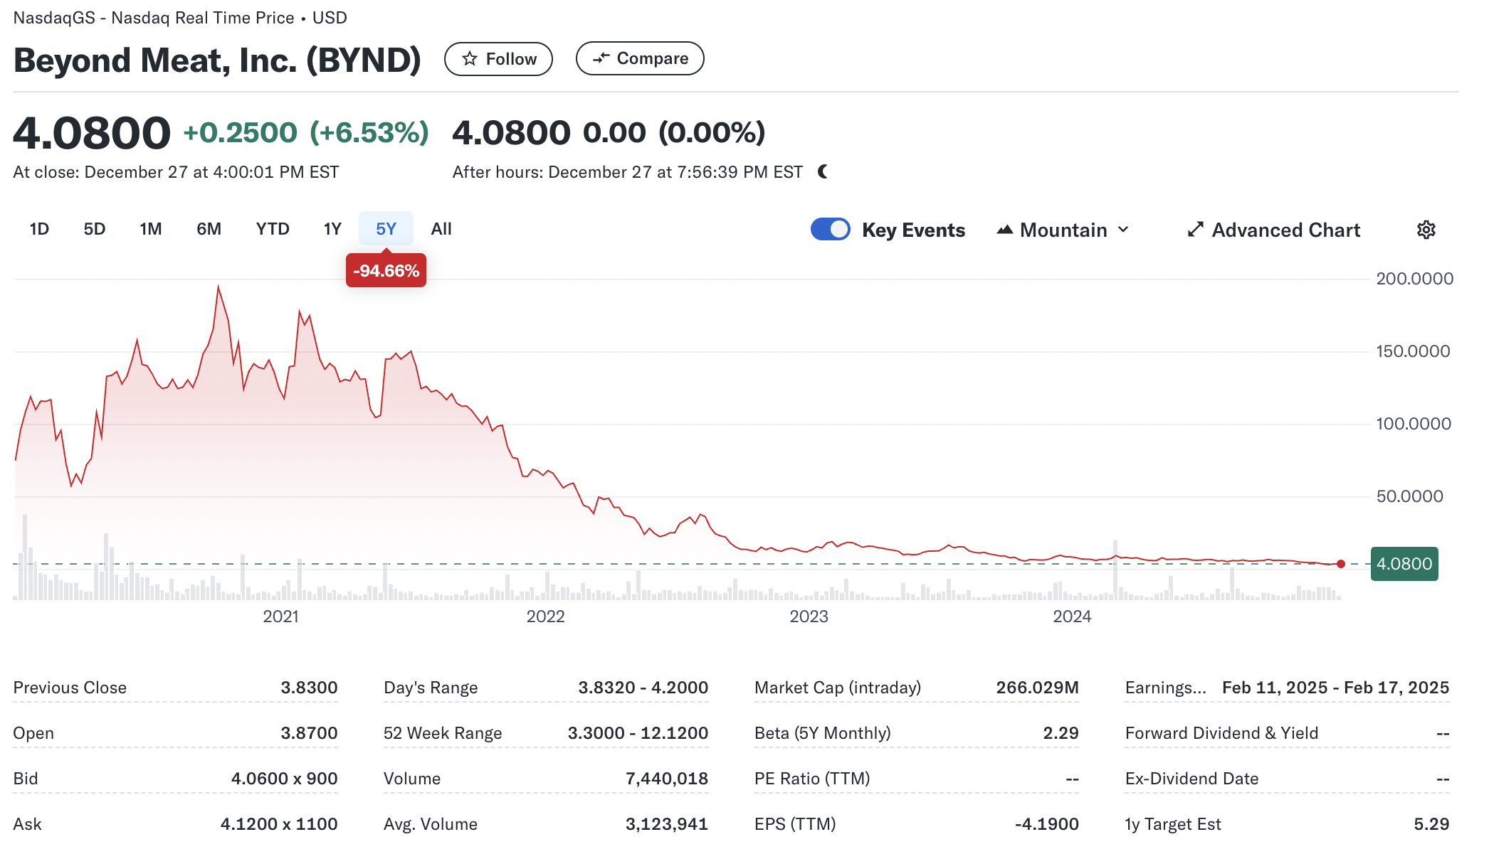Click the Volume value 7,440,018
Image resolution: width=1489 pixels, height=859 pixels.
coord(667,779)
